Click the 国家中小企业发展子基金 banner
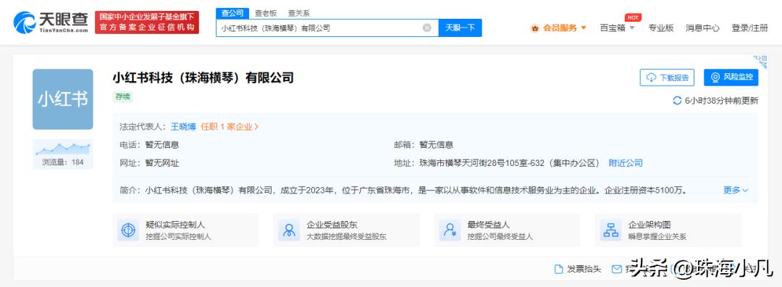Image resolution: width=782 pixels, height=287 pixels. [147, 22]
